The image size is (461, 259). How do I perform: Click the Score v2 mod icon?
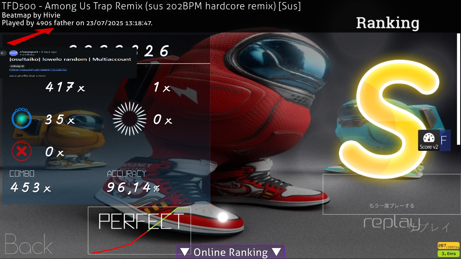[x=429, y=140]
